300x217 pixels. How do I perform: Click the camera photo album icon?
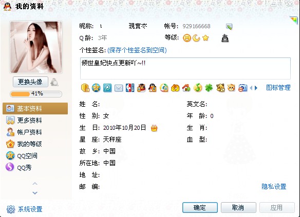(x=242, y=88)
